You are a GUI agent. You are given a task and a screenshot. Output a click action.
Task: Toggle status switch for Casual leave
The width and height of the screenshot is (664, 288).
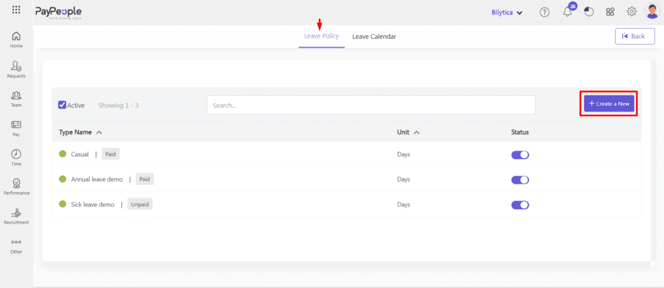click(x=520, y=154)
